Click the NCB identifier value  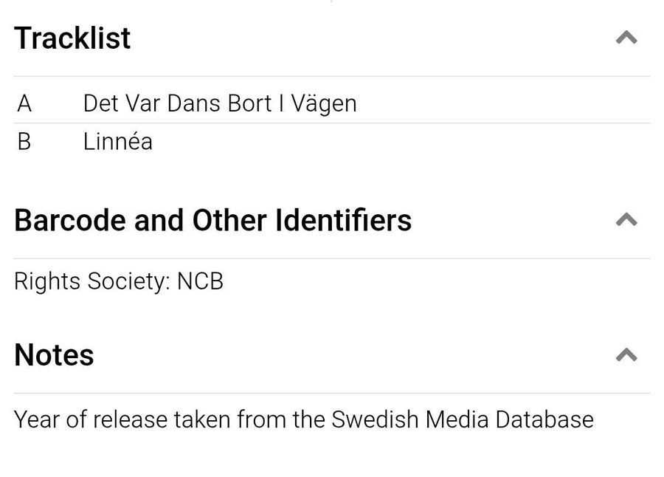tap(200, 281)
